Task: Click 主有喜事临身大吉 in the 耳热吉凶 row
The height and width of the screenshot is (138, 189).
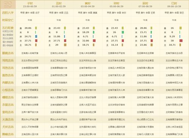Action: point(59,68)
